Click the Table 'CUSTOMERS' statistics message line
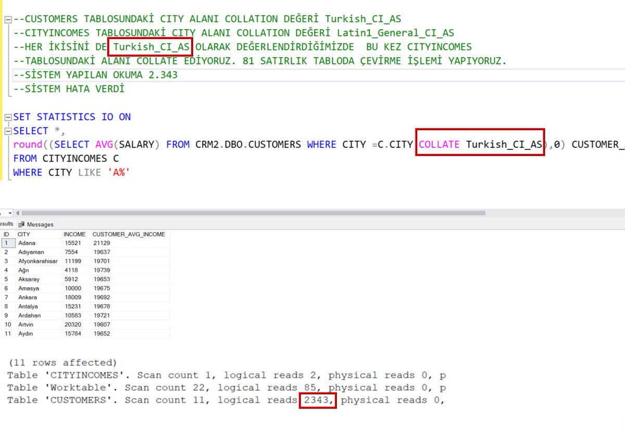Screen dimensions: 625x433 227,400
